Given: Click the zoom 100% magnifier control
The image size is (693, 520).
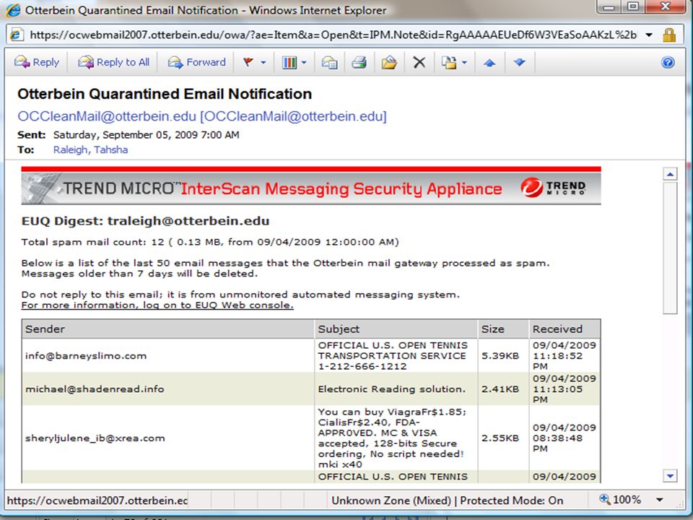Looking at the screenshot, I should (x=619, y=500).
